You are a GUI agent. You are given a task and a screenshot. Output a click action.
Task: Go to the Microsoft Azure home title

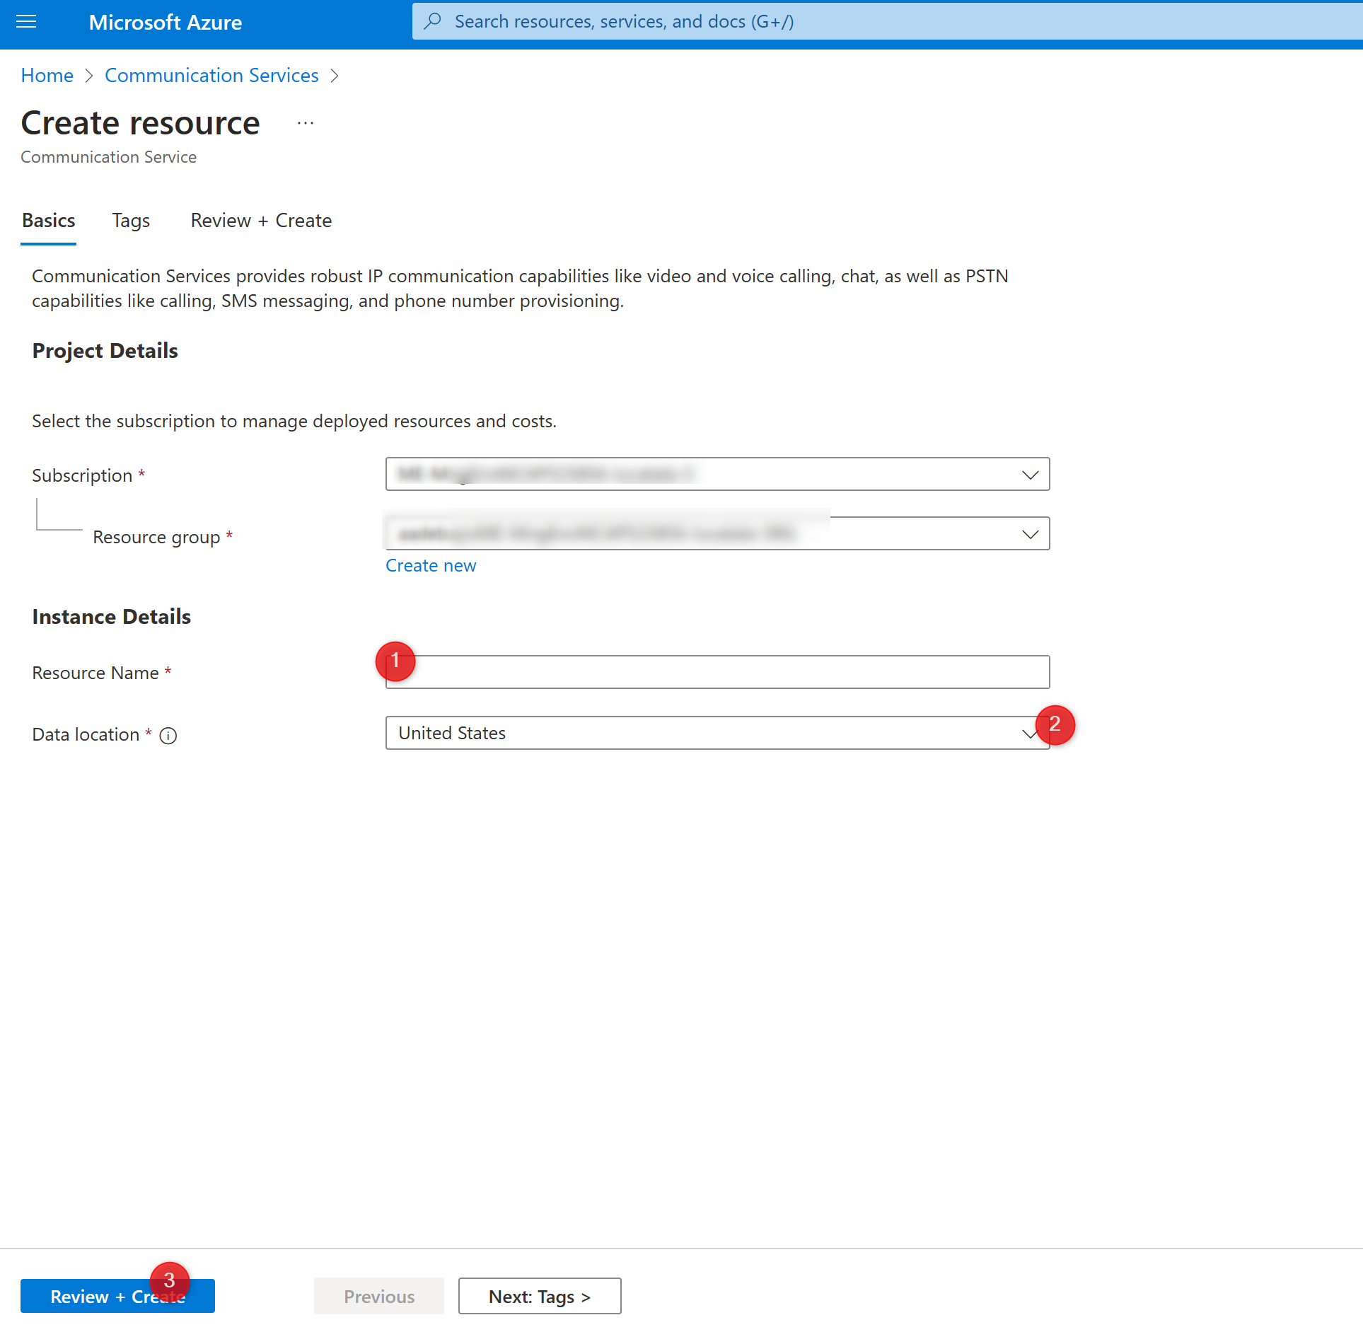tap(166, 23)
